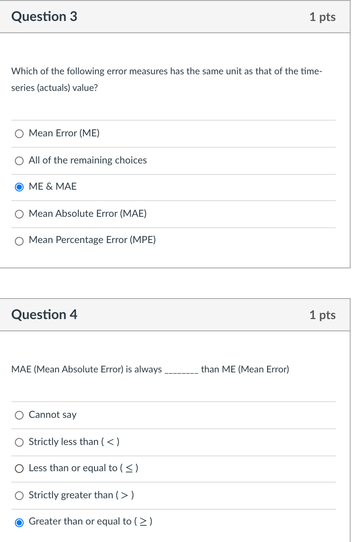Select the Mean Error (ME) radio button
Image resolution: width=355 pixels, height=542 pixels.
[19, 134]
